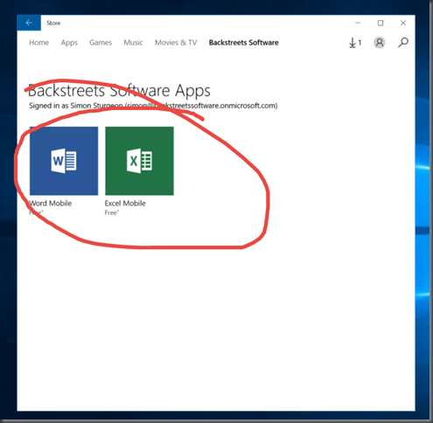Open the Store search magnifier
Image resolution: width=433 pixels, height=423 pixels.
coord(403,43)
